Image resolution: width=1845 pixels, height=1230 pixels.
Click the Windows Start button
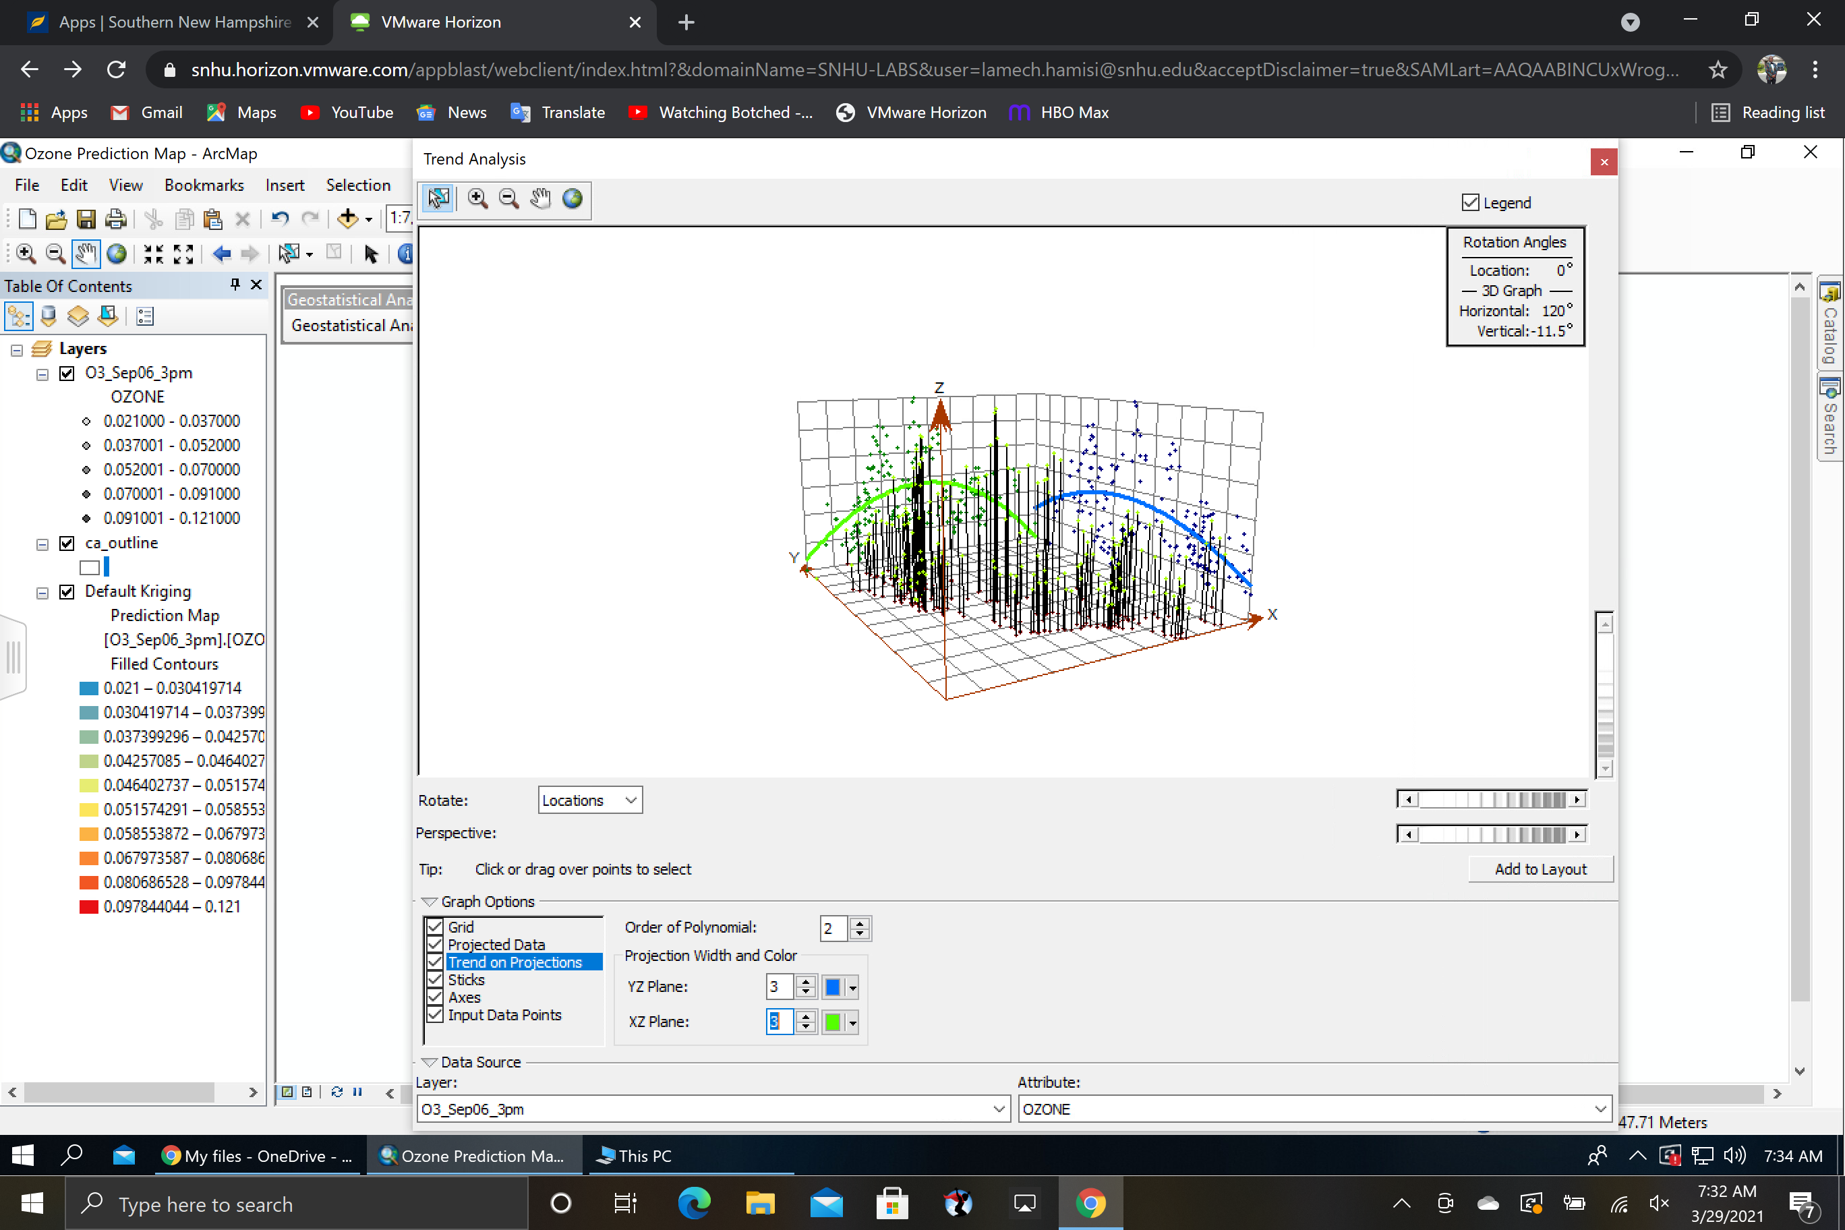pos(32,1202)
